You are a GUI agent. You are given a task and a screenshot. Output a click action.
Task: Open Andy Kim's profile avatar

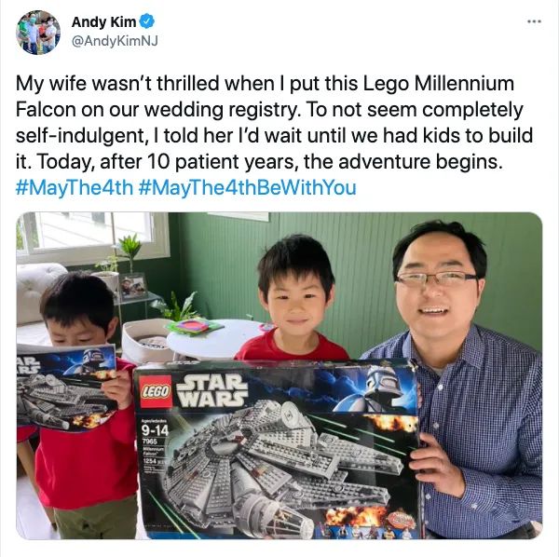(x=38, y=33)
